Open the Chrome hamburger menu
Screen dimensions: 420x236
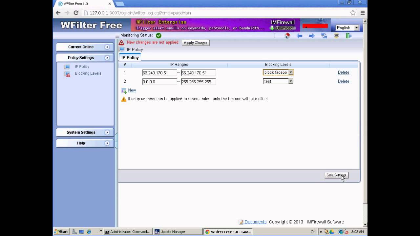[363, 13]
